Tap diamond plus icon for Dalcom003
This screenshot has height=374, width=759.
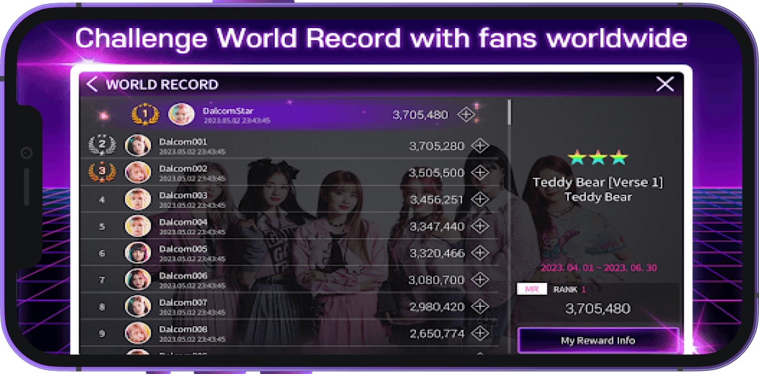(480, 199)
